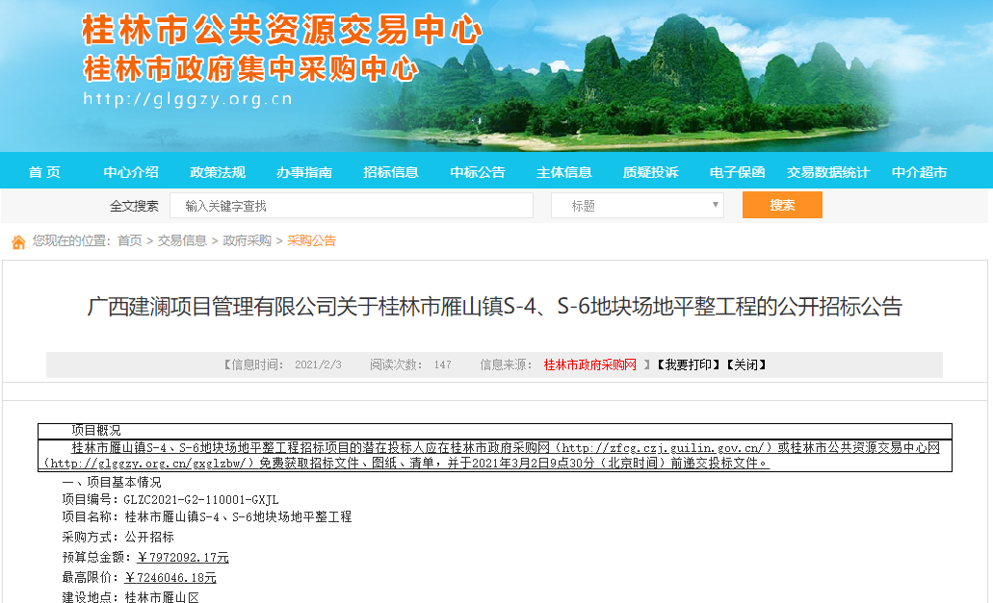
Task: Open the 中心介绍 menu item
Action: 131,172
